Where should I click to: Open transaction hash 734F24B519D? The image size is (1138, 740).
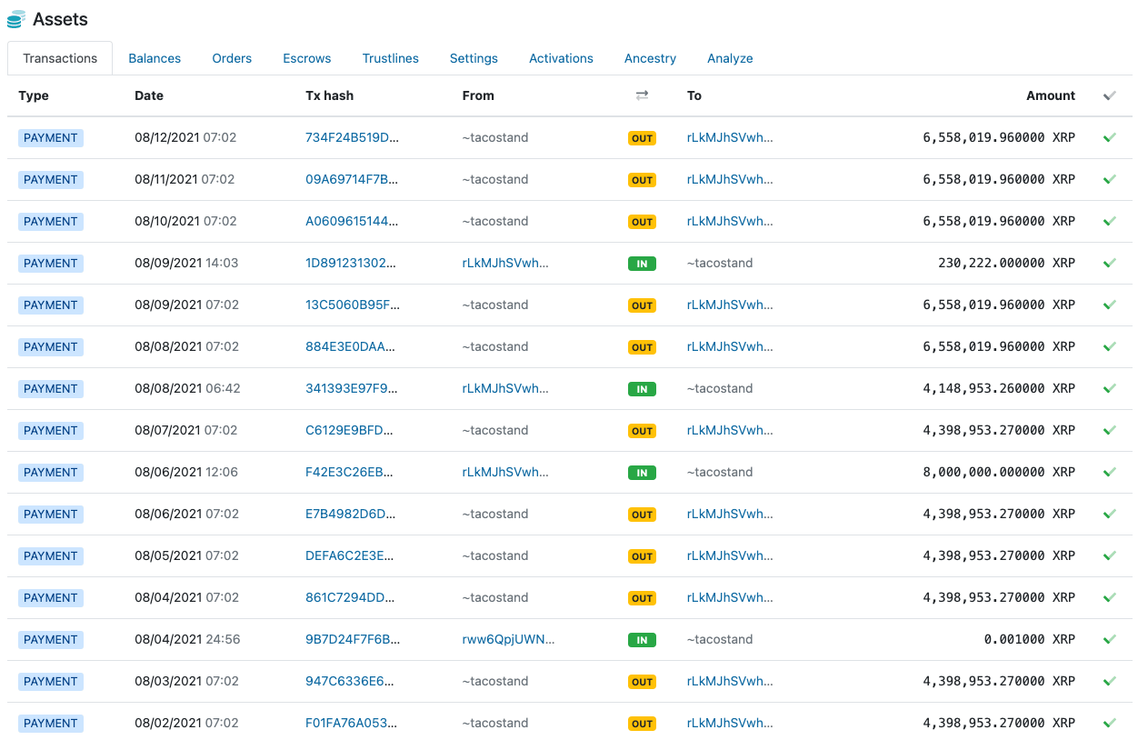[352, 138]
